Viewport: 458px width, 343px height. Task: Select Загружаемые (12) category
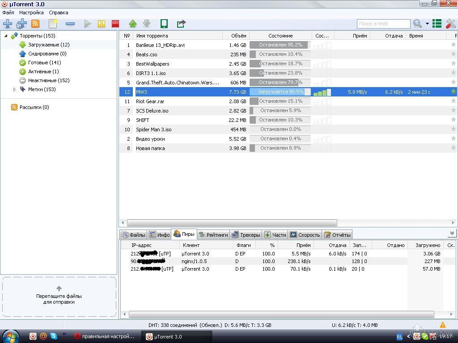[44, 45]
